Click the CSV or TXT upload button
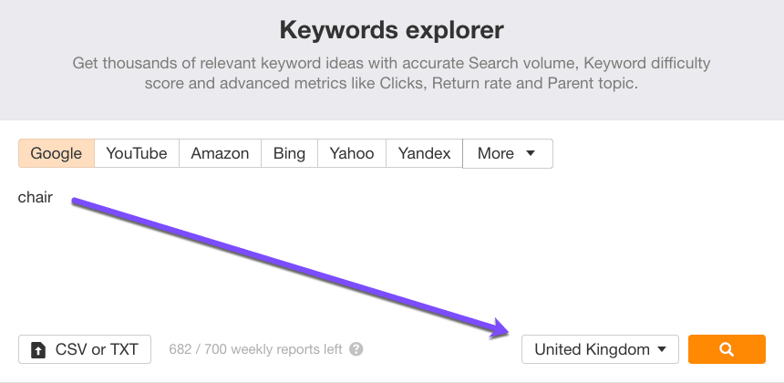 coord(85,349)
